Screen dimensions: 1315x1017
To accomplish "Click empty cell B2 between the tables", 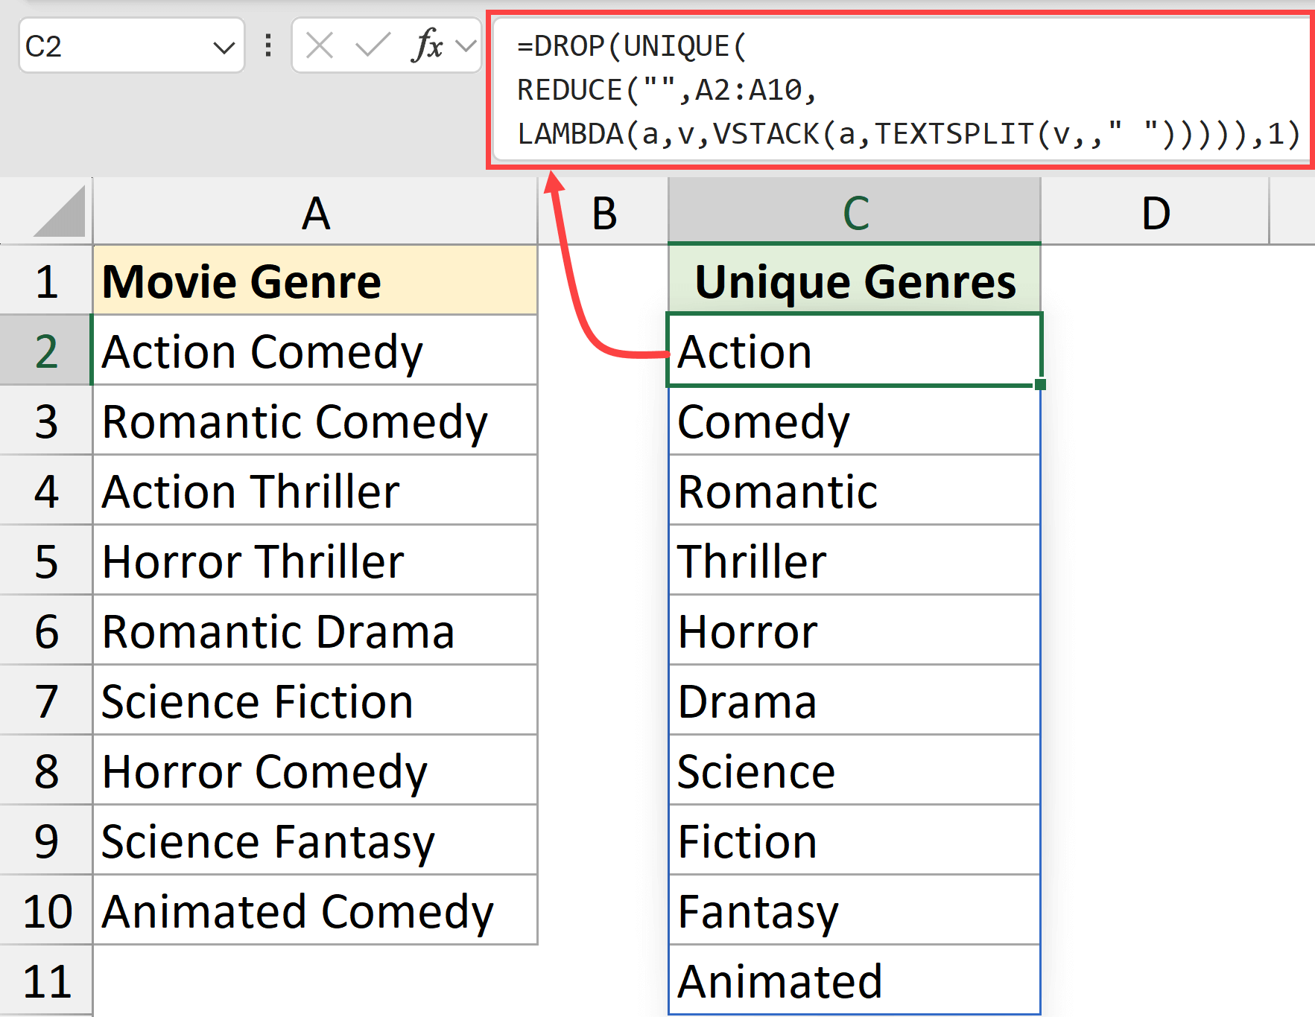I will [x=603, y=351].
